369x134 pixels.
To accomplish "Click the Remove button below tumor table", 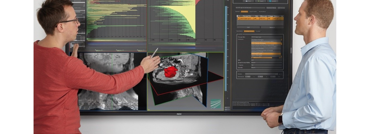I will [272, 27].
